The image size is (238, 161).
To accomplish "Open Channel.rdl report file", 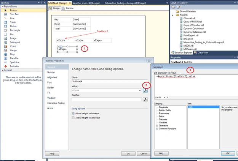I will pyautogui.click(x=189, y=18).
